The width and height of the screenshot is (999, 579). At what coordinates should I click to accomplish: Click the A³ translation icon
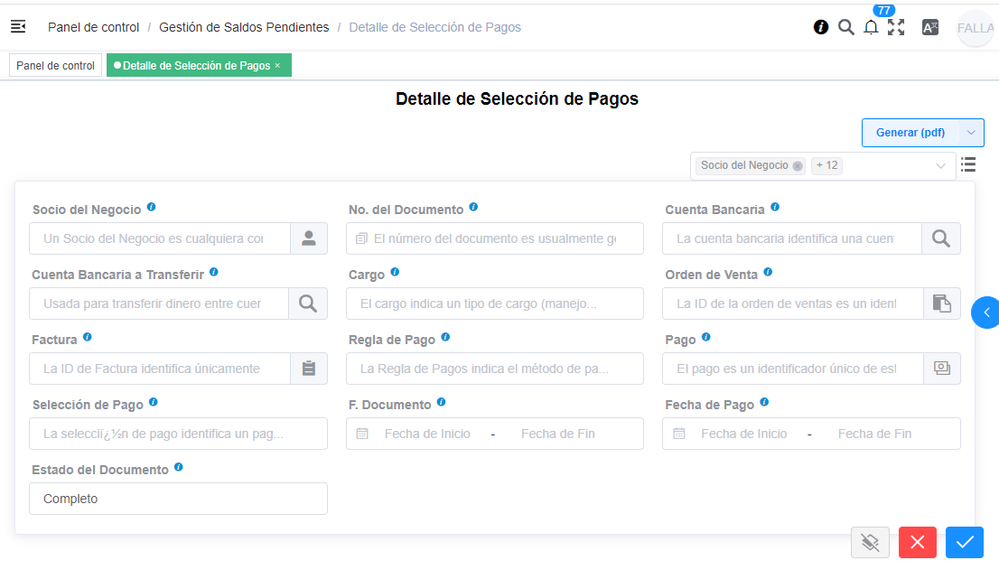[930, 27]
